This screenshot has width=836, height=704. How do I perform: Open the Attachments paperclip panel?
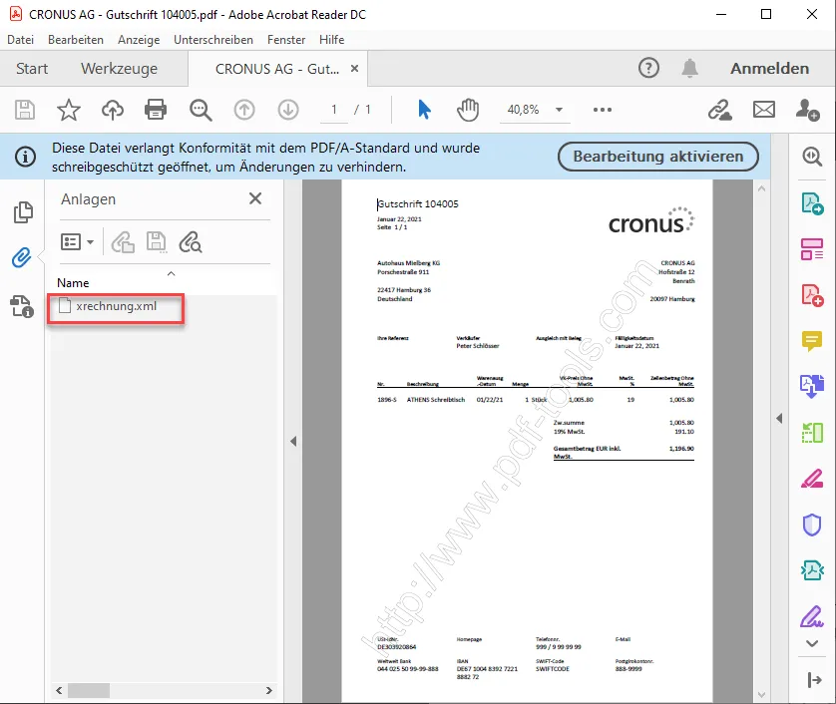(x=21, y=259)
